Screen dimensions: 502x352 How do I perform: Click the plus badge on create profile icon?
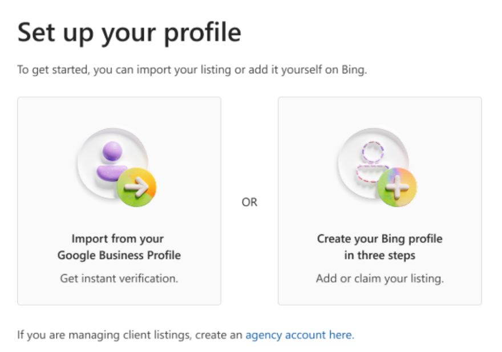point(397,187)
